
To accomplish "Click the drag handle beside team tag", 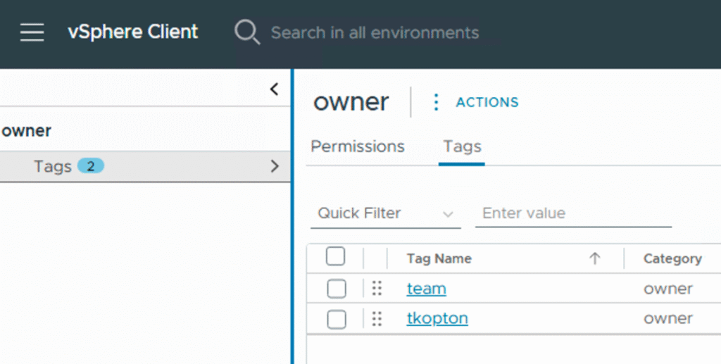I will click(377, 289).
